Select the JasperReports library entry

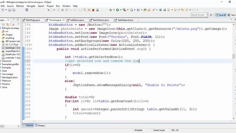pyautogui.click(x=13, y=51)
